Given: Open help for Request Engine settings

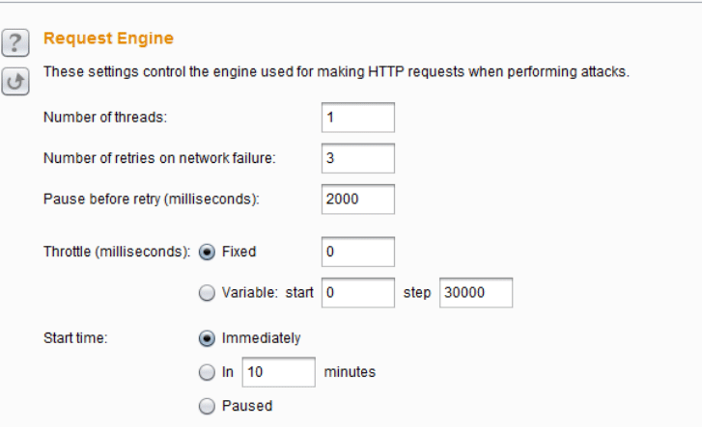Looking at the screenshot, I should point(15,43).
